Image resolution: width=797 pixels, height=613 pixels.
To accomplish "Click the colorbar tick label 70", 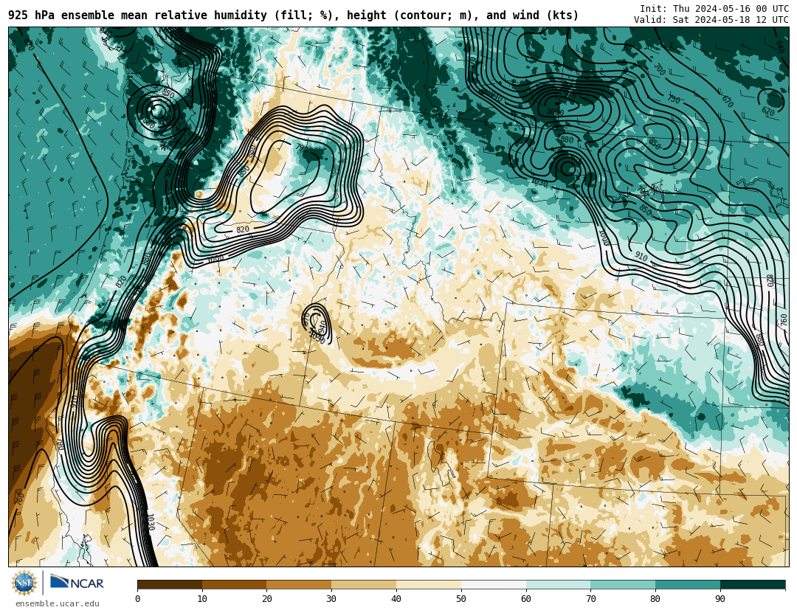I will 590,599.
